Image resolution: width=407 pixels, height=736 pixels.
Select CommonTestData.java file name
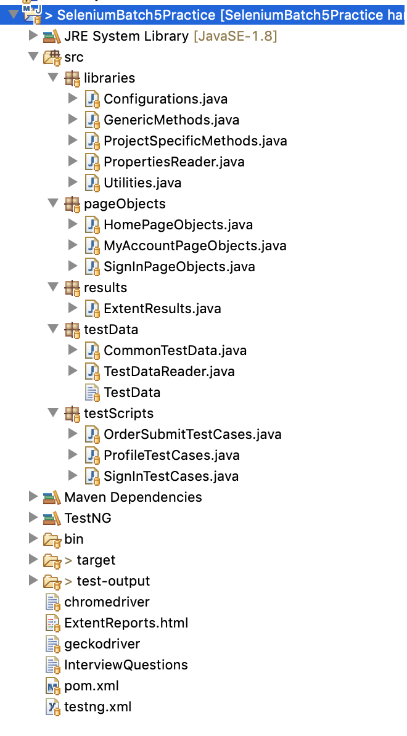(x=175, y=351)
